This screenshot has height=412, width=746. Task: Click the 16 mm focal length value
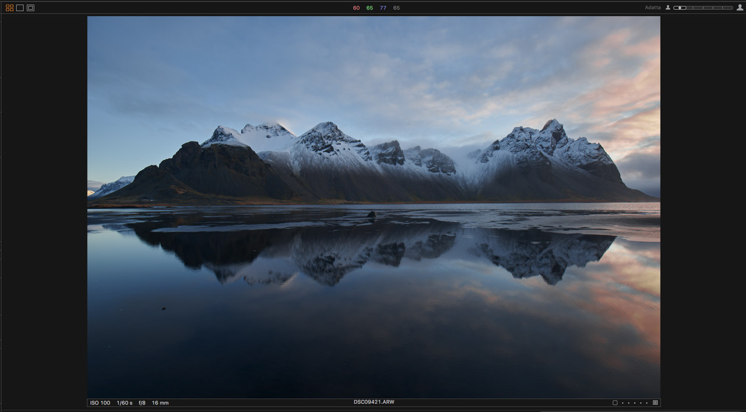(160, 403)
